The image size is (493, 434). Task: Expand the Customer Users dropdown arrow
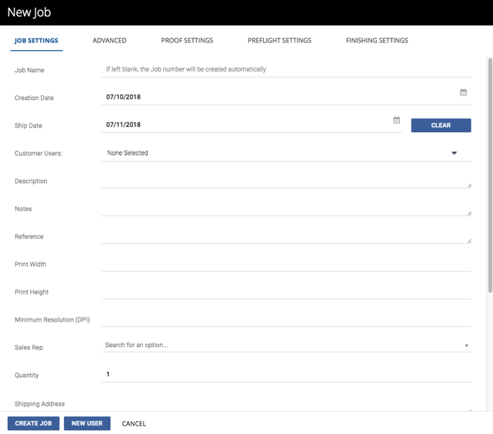click(x=454, y=153)
